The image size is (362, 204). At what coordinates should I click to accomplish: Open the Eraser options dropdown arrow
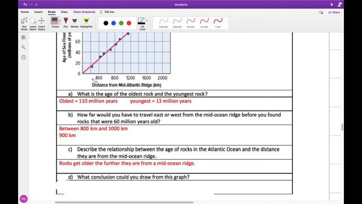pyautogui.click(x=60, y=21)
